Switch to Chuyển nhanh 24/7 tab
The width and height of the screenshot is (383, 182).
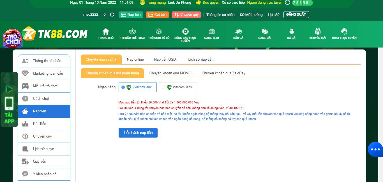(x=101, y=59)
